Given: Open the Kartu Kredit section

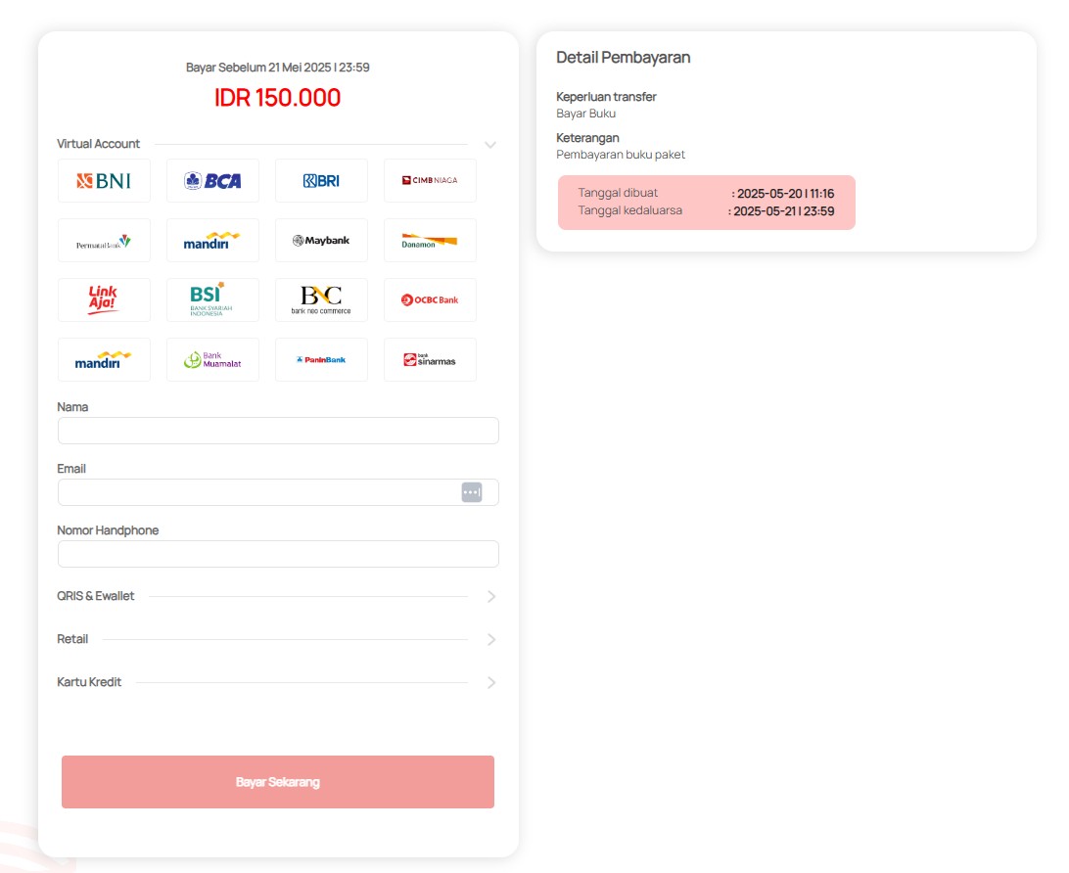Looking at the screenshot, I should pyautogui.click(x=491, y=682).
